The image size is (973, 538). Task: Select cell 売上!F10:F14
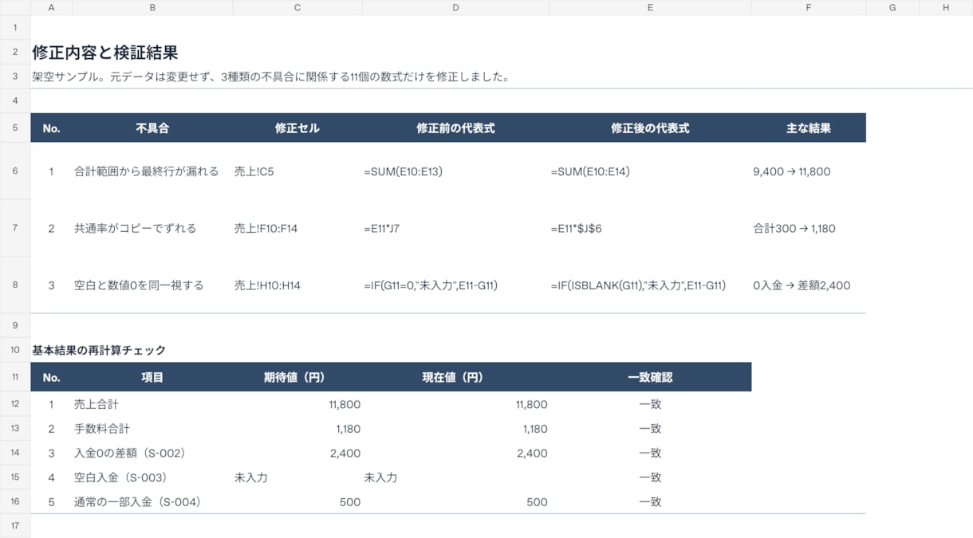(297, 228)
